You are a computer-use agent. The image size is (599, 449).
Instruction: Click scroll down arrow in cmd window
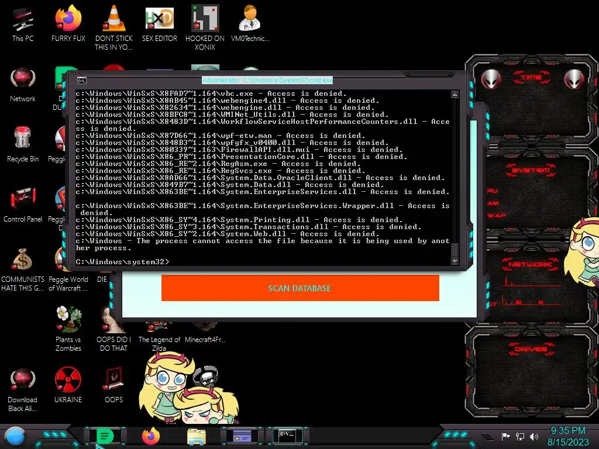point(455,261)
